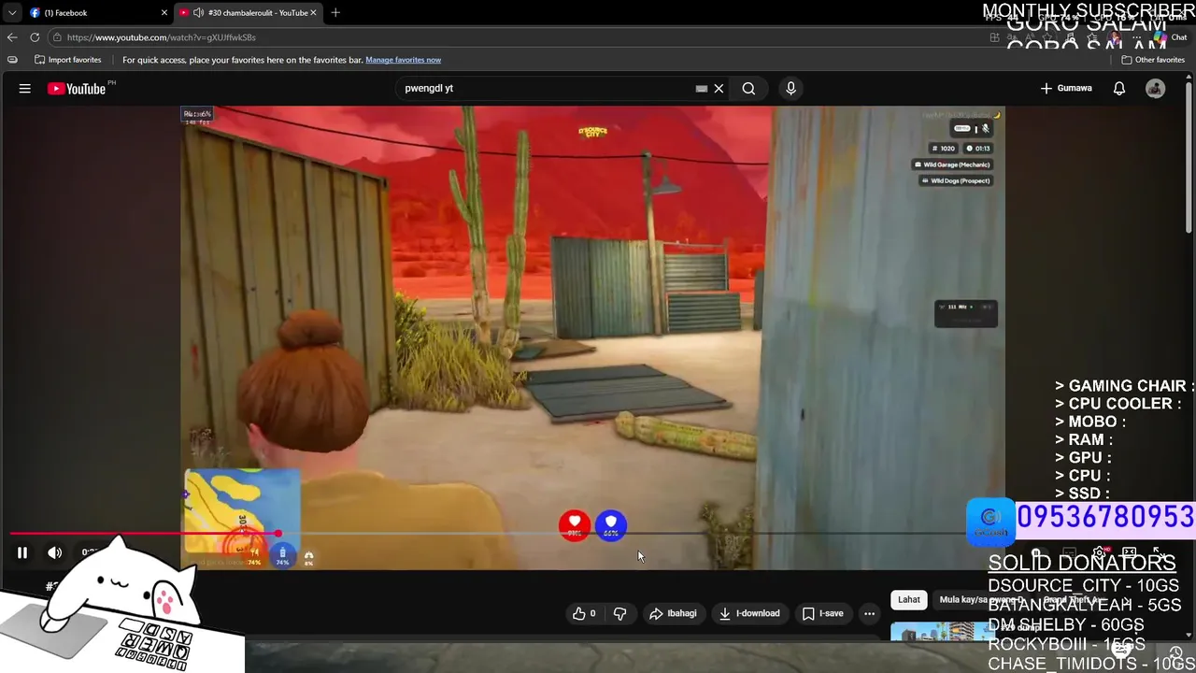The height and width of the screenshot is (673, 1196).
Task: Open the YouTube guide hamburger menu
Action: [25, 89]
